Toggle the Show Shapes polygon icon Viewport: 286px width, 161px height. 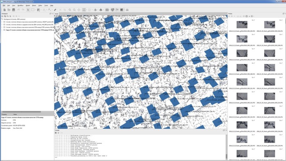point(112,10)
